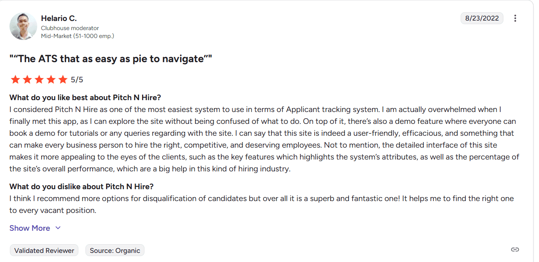Open the chevron on the overflow menu area
The width and height of the screenshot is (539, 262).
515,18
